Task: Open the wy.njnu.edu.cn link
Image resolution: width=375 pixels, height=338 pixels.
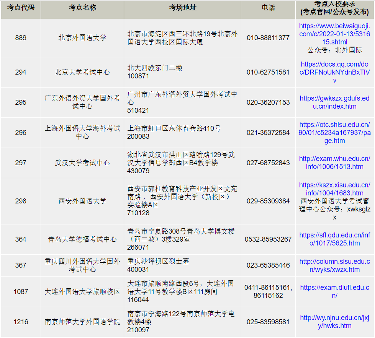Action: 334,322
